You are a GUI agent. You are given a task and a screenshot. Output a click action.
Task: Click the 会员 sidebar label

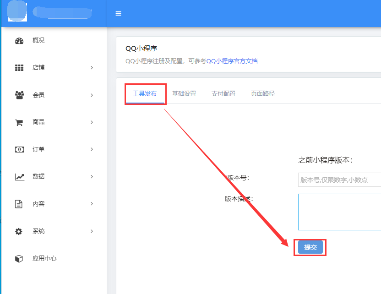coord(38,95)
